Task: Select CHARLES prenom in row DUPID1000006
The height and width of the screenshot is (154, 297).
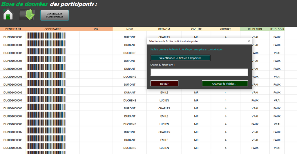Action: point(164,108)
